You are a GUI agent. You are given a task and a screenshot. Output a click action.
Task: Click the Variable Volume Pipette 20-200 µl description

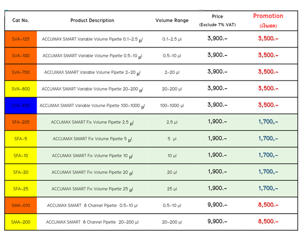[92, 89]
